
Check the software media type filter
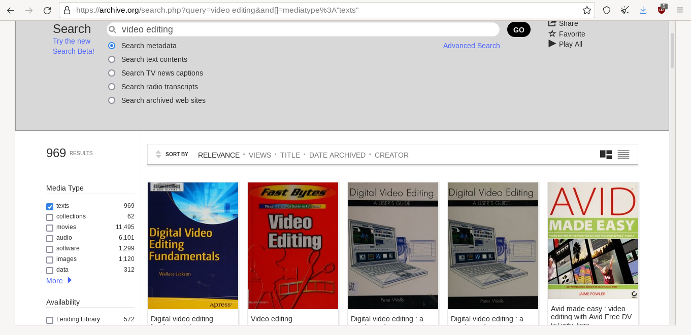coord(50,249)
